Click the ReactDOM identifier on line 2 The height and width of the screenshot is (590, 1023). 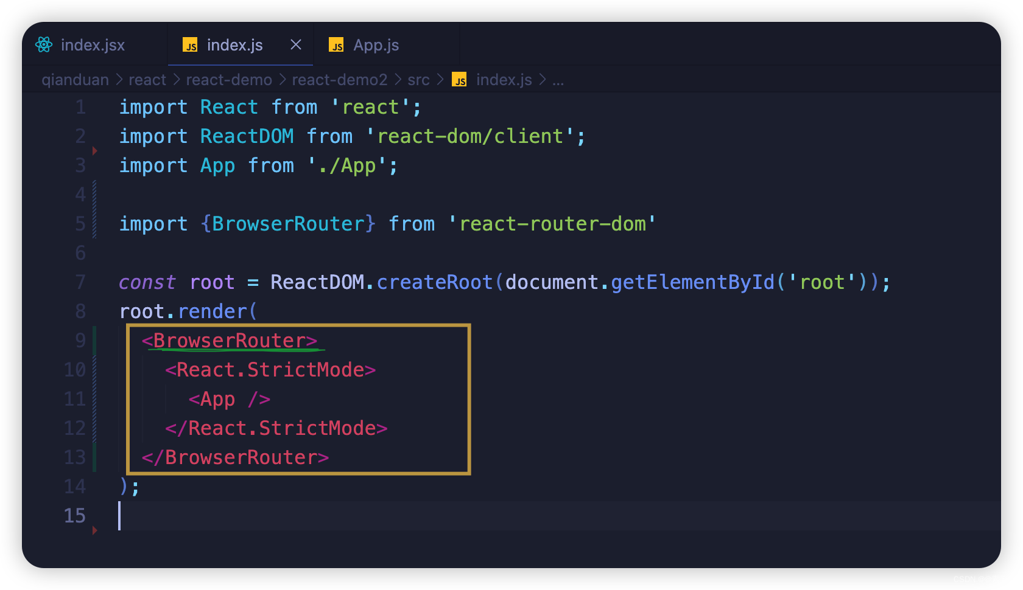tap(247, 136)
